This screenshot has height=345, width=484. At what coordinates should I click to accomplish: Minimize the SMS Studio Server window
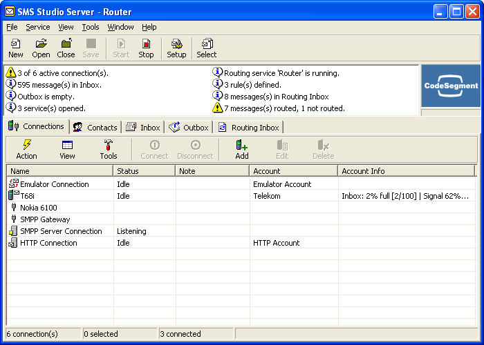tap(440, 12)
